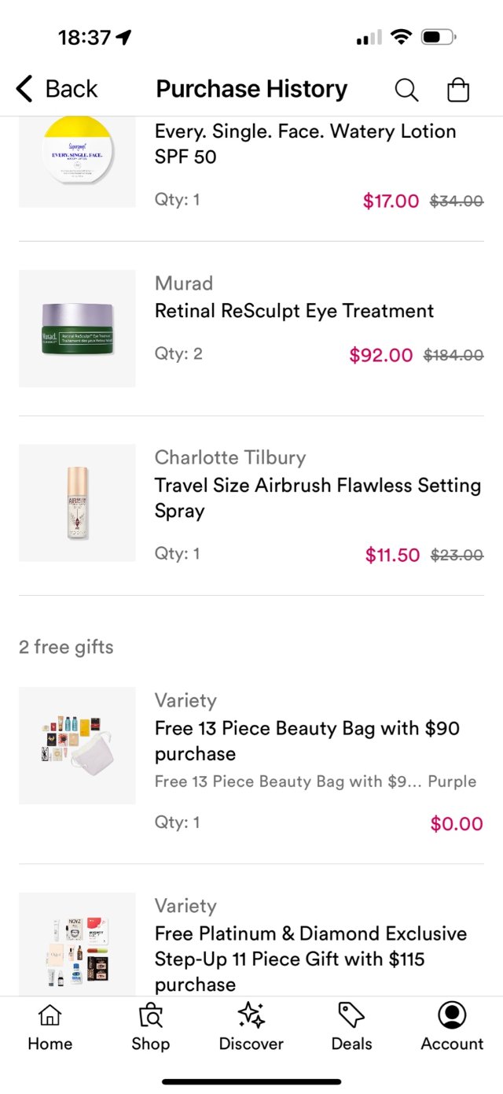Open the search icon
Image resolution: width=503 pixels, height=1094 pixels.
[406, 90]
